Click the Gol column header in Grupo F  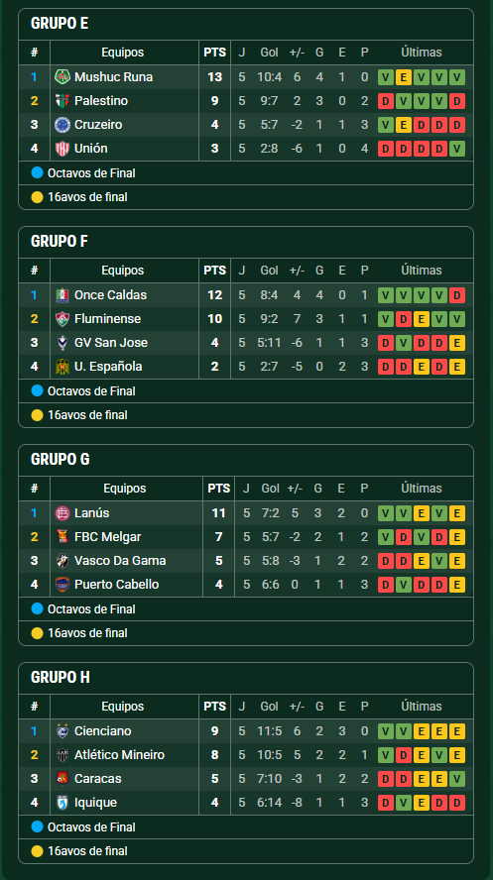(x=270, y=271)
